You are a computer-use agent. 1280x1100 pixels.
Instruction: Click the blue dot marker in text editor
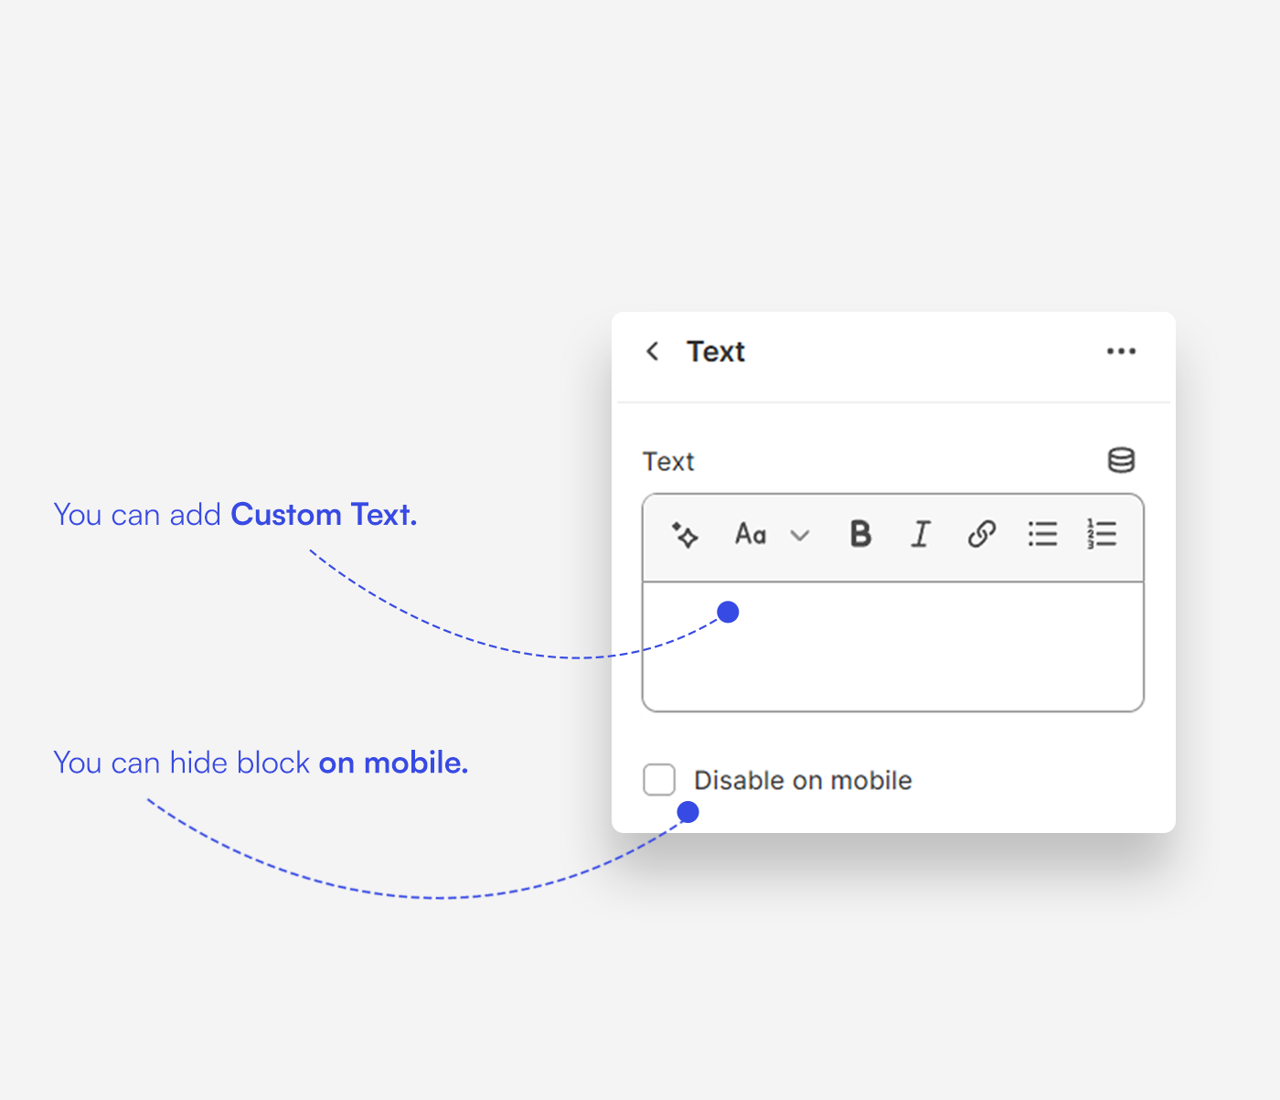click(x=728, y=612)
